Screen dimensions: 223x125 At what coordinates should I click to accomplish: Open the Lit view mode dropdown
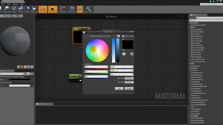15,16
